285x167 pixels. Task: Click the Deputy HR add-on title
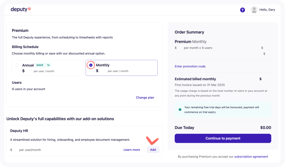19,131
